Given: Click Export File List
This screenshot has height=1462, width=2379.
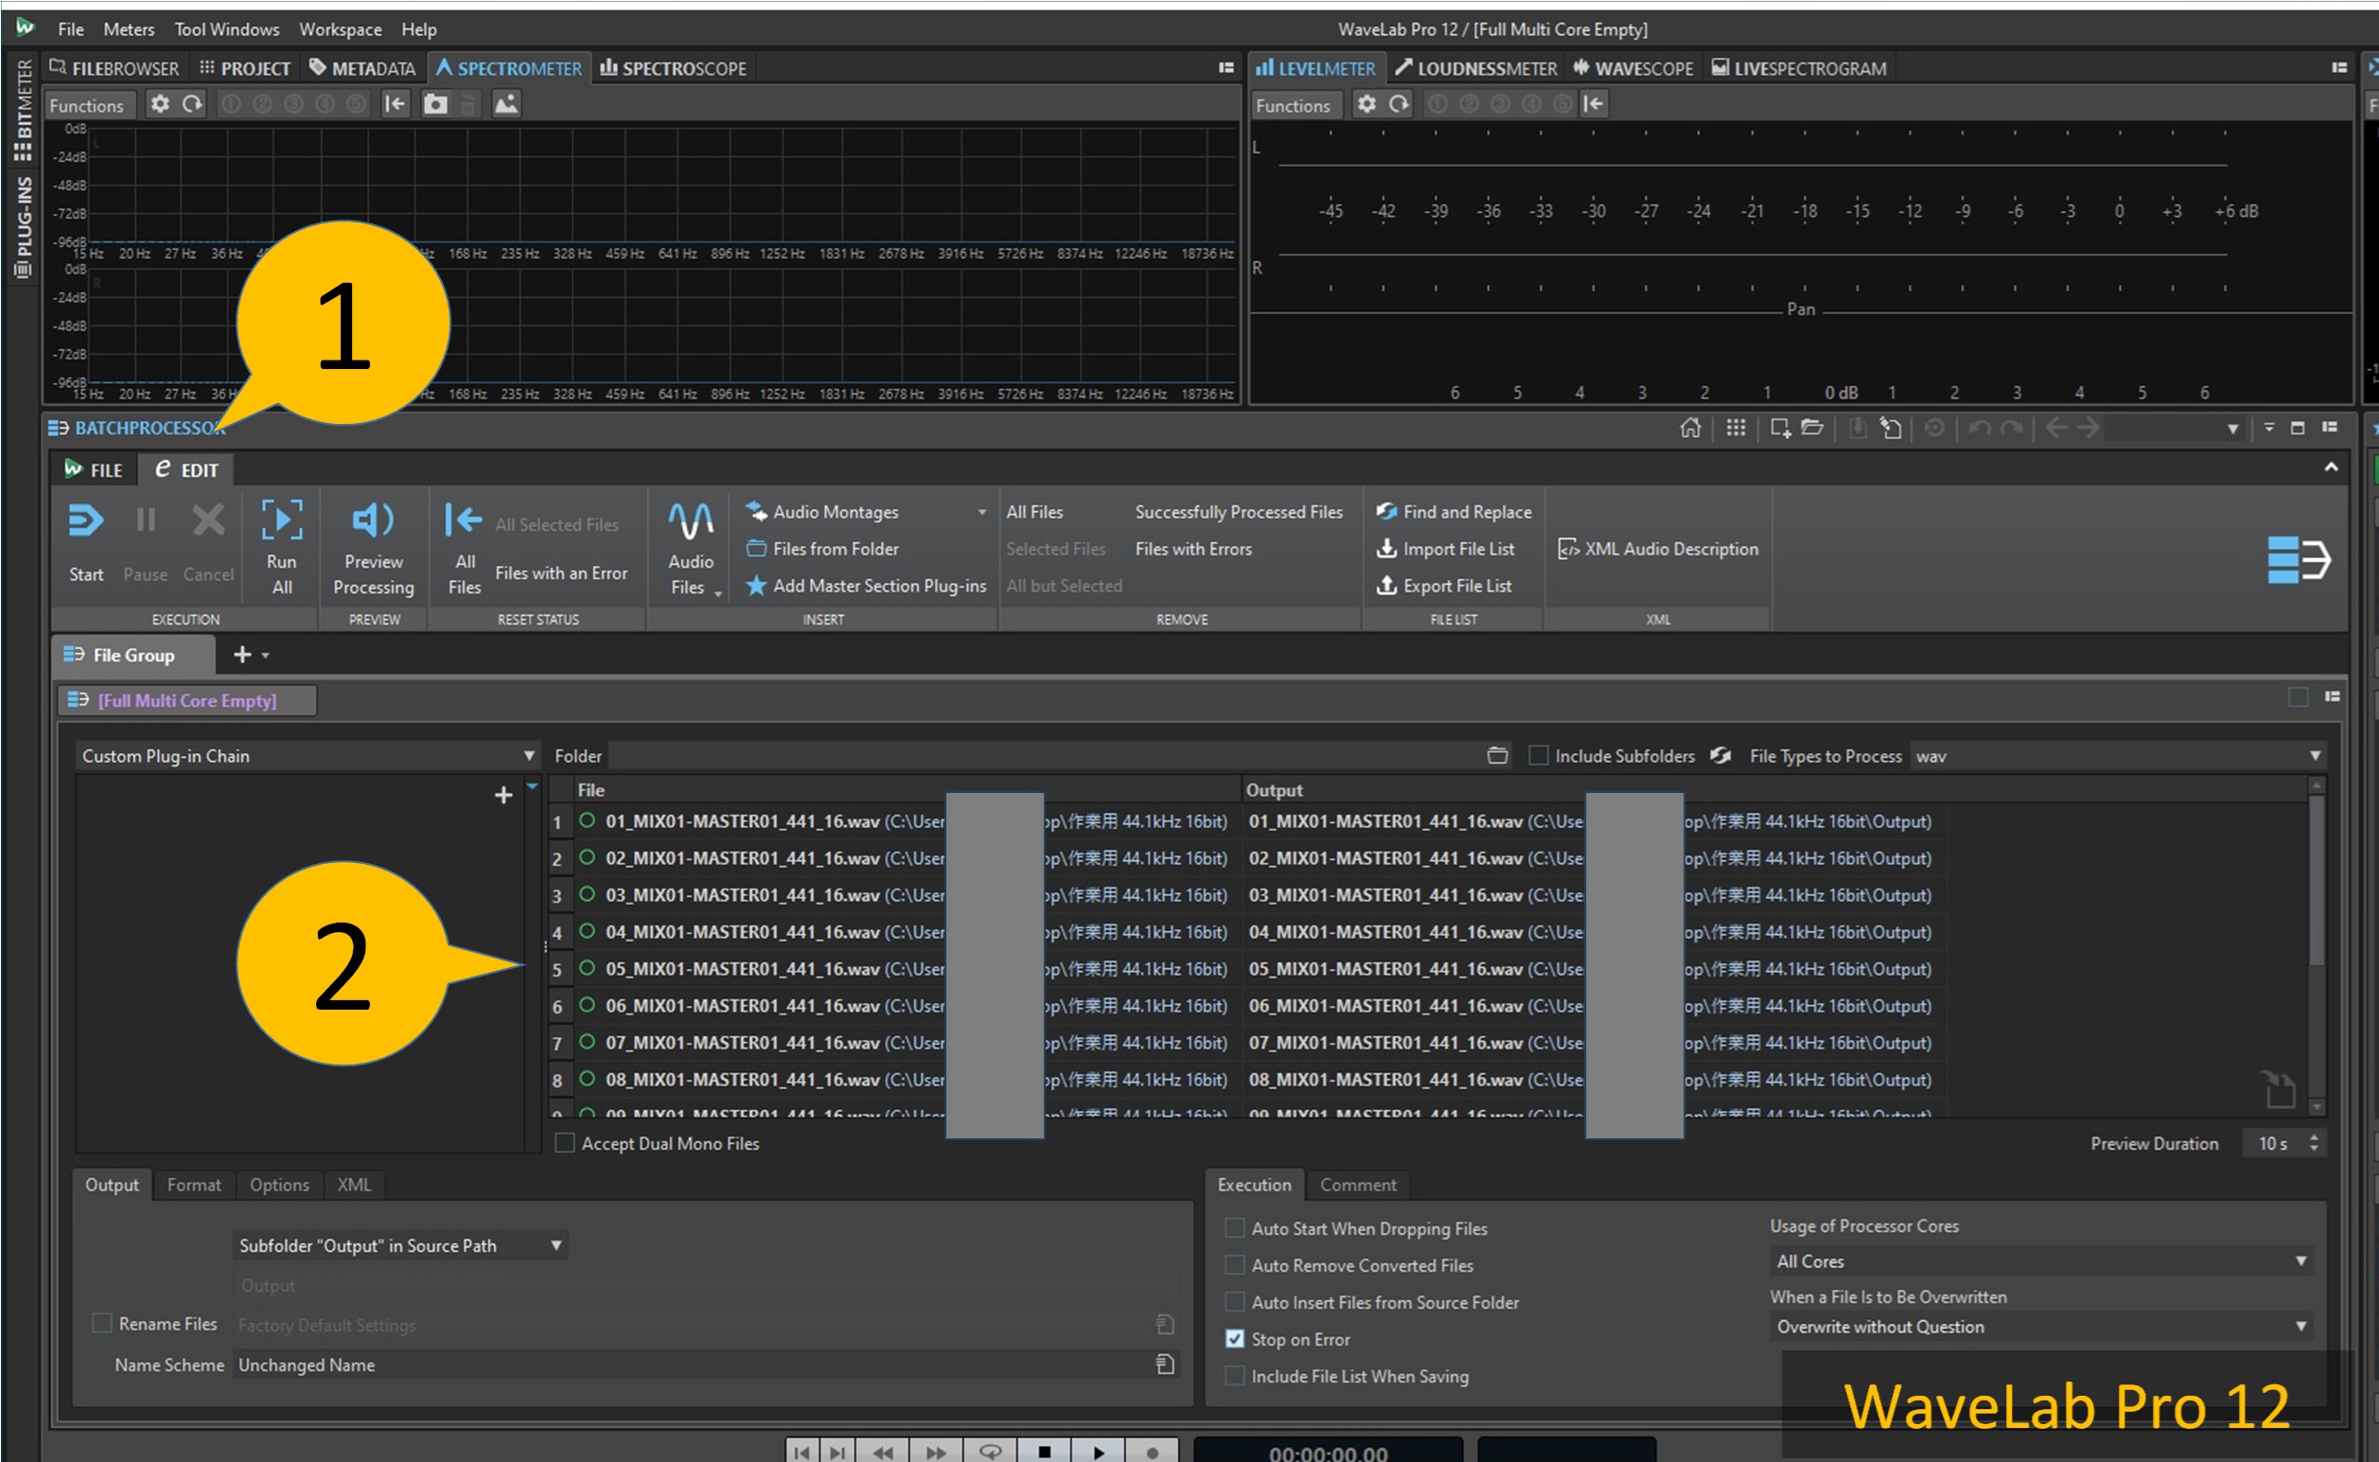Looking at the screenshot, I should [x=1455, y=586].
